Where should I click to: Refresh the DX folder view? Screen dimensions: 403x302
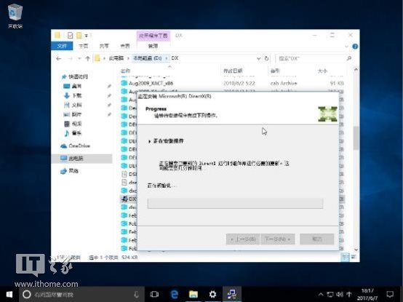(266, 58)
